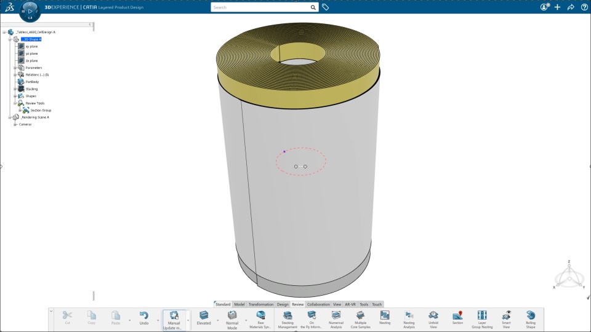The image size is (591, 332).
Task: Switch to the Touch tab
Action: (x=377, y=304)
